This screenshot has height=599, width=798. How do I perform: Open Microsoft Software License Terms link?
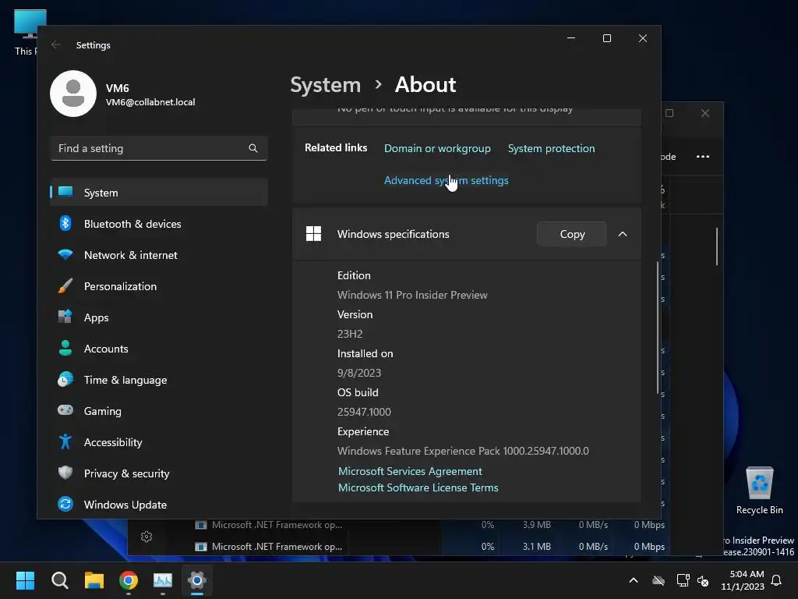[418, 487]
